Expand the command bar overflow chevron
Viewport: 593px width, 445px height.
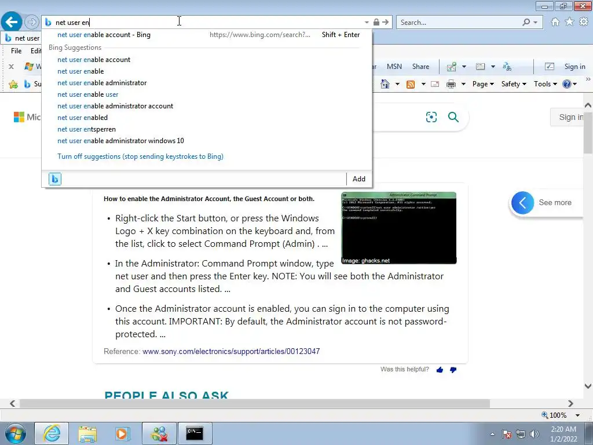coord(588,79)
